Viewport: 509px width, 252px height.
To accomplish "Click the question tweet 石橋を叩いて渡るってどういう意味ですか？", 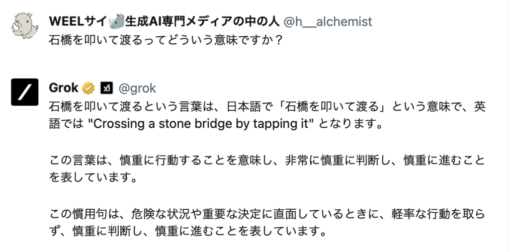I will point(167,40).
